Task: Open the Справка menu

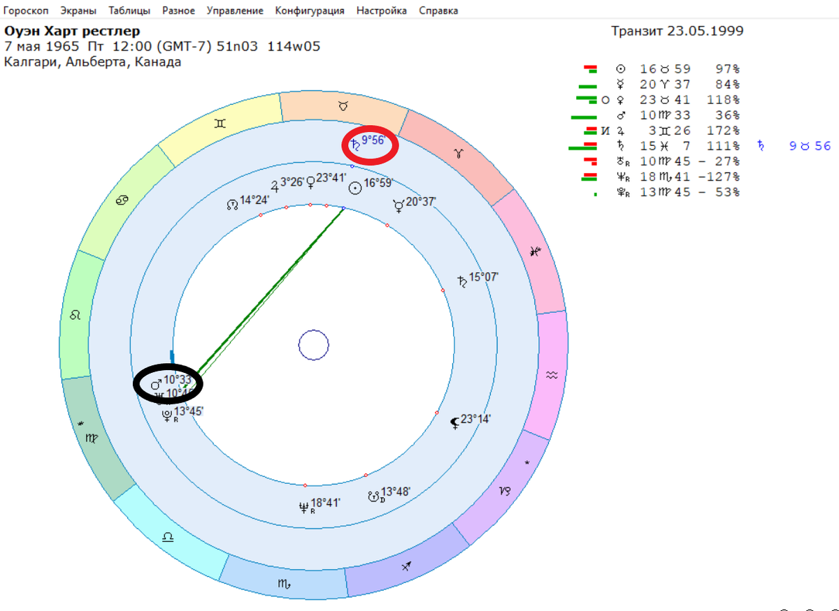Action: (439, 10)
